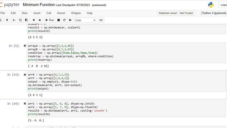Image resolution: width=227 pixels, height=128 pixels.
Task: Click code line starting condition = np.array
Action: pos(63,53)
